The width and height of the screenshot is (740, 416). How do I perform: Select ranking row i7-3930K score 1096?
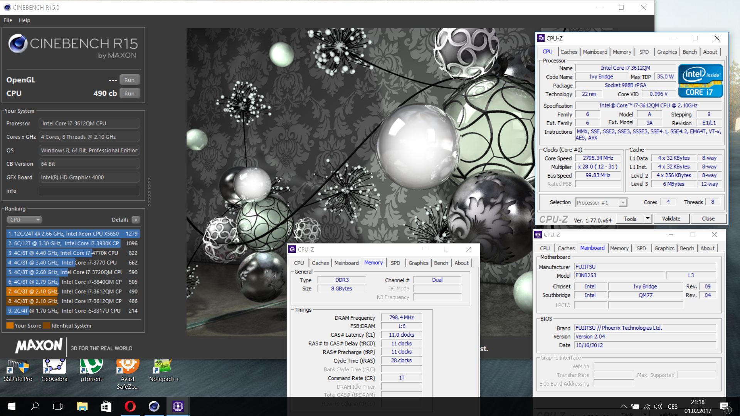pos(73,243)
